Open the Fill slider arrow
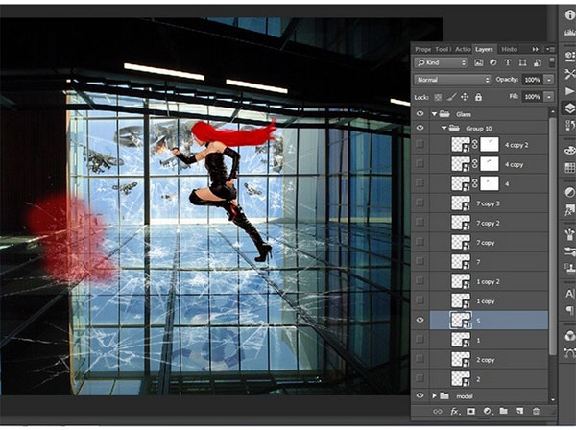This screenshot has width=576, height=430. (x=549, y=97)
